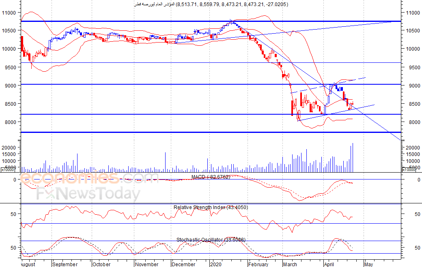This screenshot has height=267, width=422.
Task: Click the 20000 volume label on left axis
Action: pos(9,147)
